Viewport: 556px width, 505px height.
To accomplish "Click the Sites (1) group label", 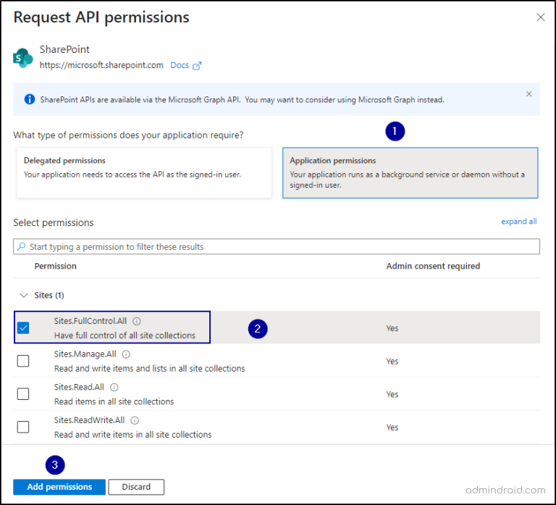I will 49,296.
